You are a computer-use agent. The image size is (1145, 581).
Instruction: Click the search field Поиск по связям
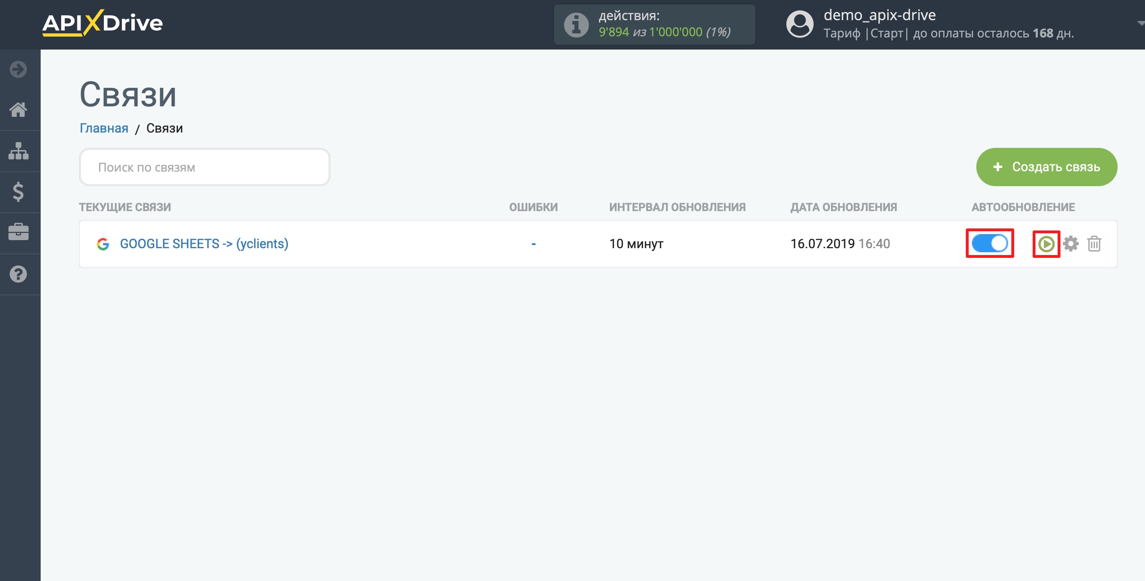(x=204, y=167)
